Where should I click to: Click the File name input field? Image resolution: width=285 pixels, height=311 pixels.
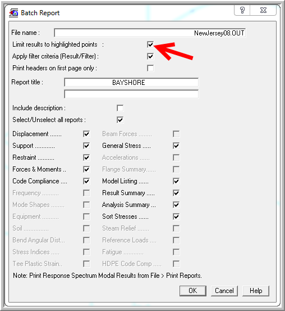pos(150,33)
